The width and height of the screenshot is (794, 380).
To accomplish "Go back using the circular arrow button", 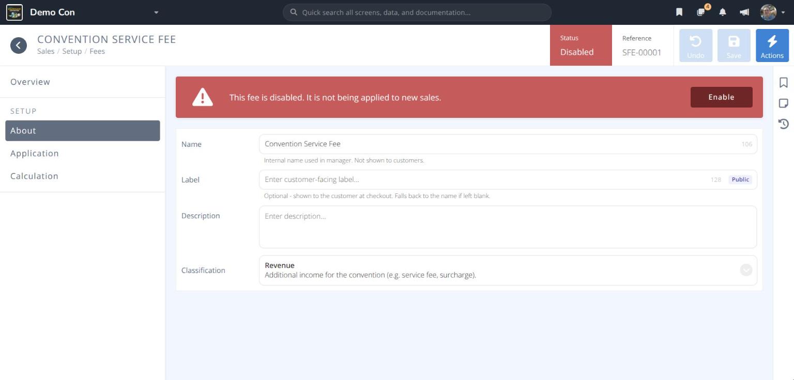I will 19,45.
